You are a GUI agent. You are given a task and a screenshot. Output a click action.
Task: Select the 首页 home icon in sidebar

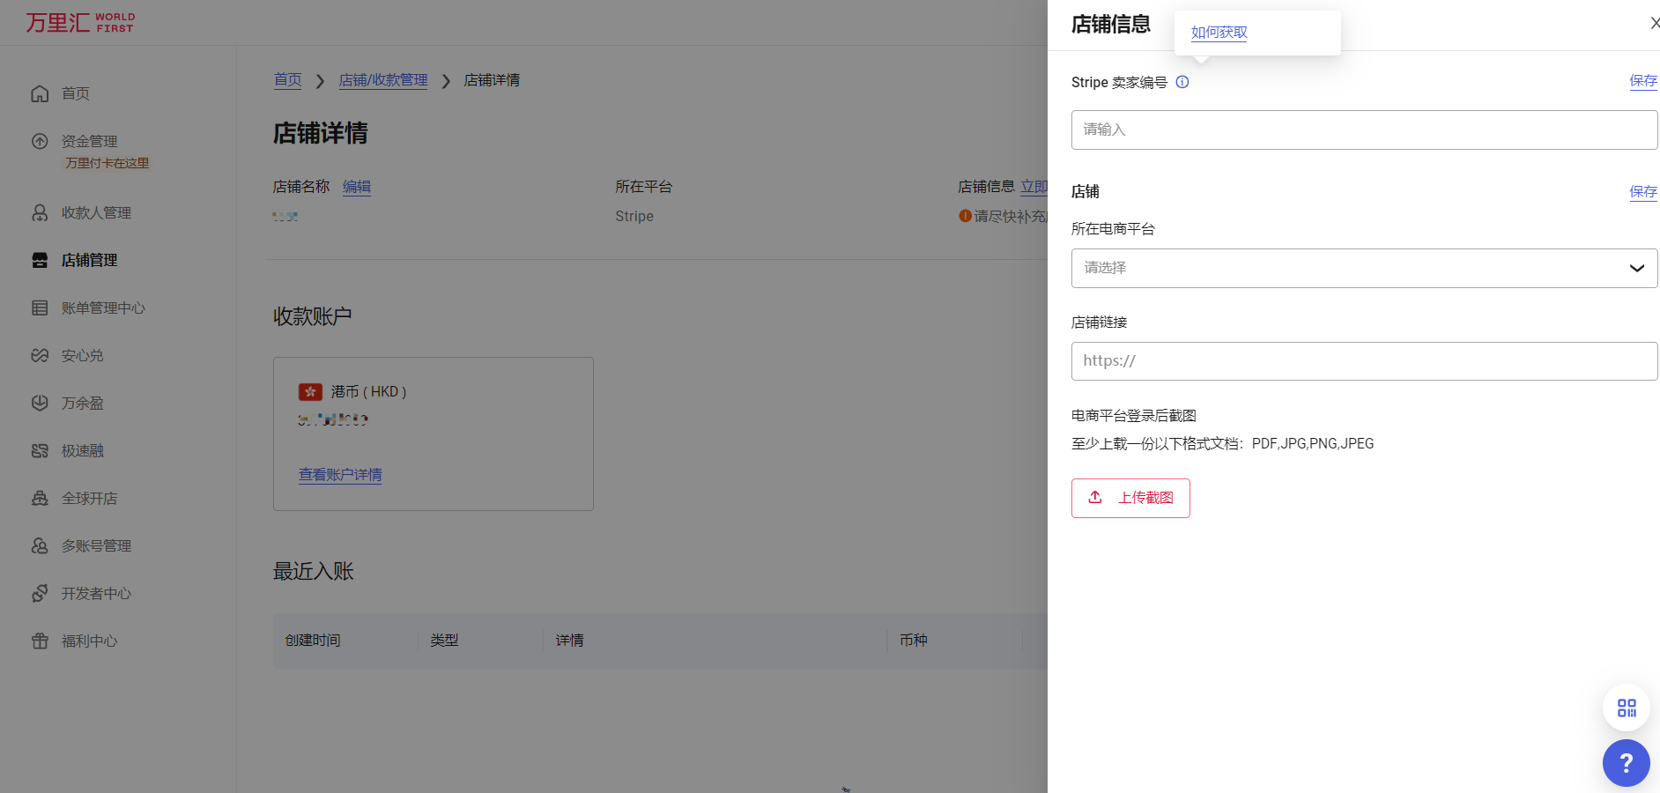[x=41, y=93]
